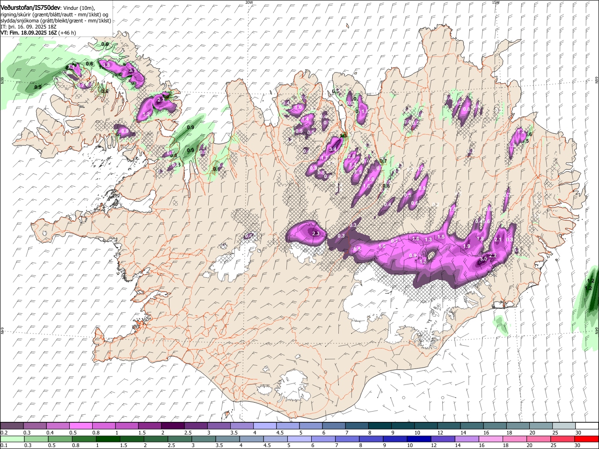Click the snow legend swatch for 2.5–3 mm
Viewport: 599px width, 449px height.
coord(196,426)
